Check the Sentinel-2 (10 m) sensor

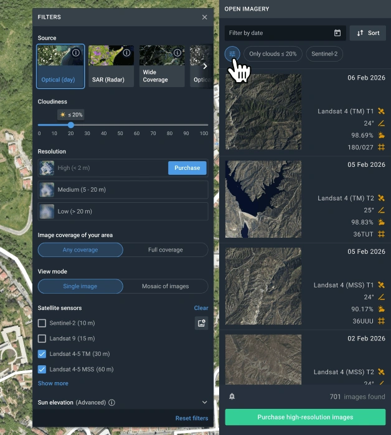[42, 323]
